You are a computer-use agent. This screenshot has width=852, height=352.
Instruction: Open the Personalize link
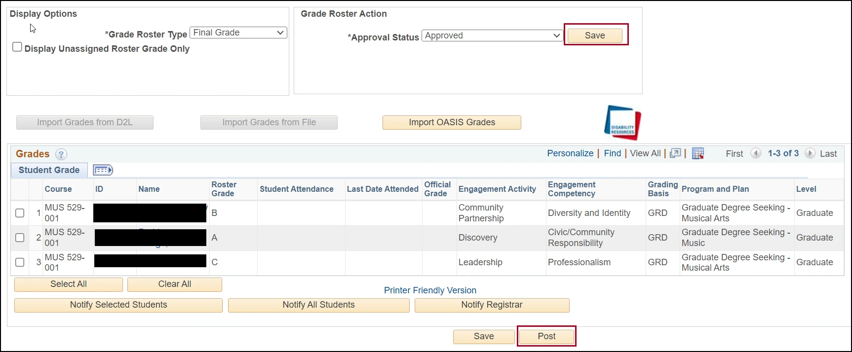(x=570, y=153)
